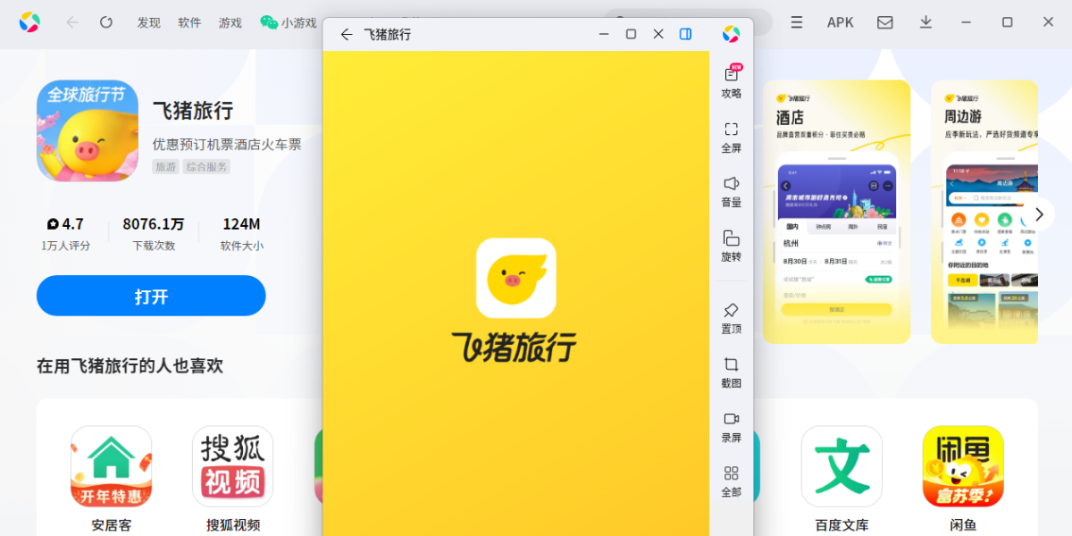The width and height of the screenshot is (1072, 536).
Task: Click the blue 打开 button
Action: pos(151,296)
